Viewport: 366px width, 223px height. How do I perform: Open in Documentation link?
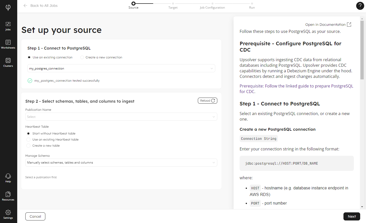point(328,25)
